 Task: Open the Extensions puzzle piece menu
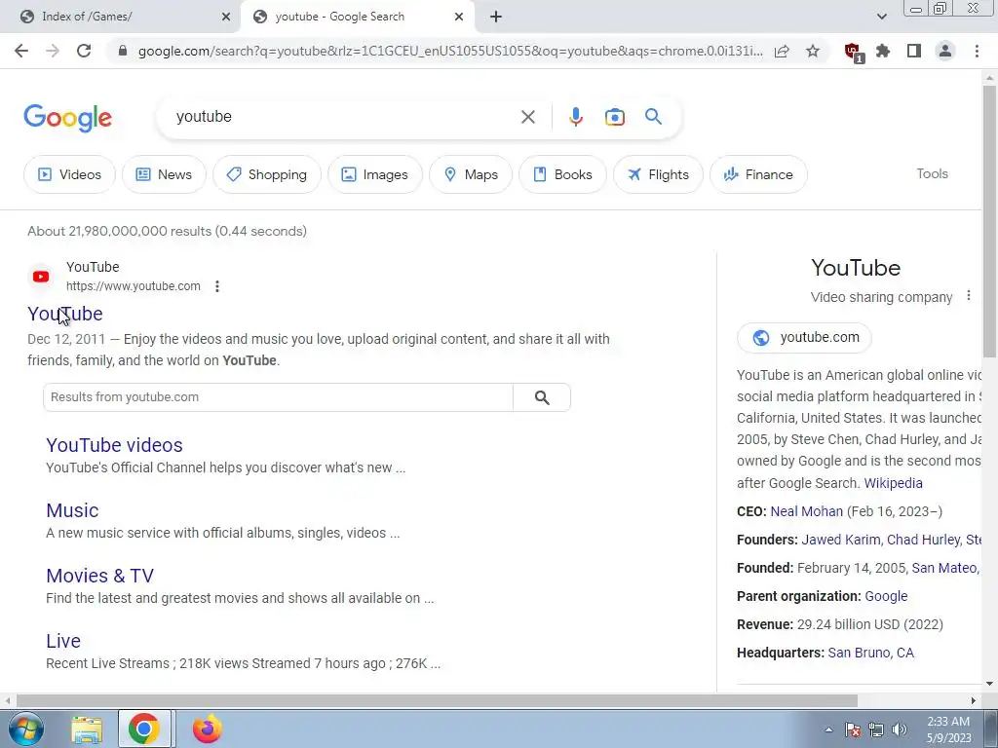883,51
